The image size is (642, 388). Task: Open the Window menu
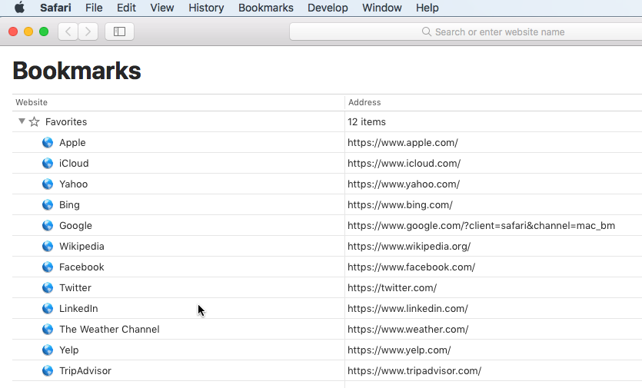pyautogui.click(x=381, y=8)
